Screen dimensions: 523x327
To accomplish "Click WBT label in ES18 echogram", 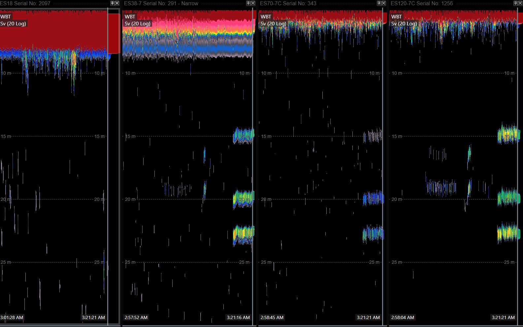I will [x=6, y=17].
